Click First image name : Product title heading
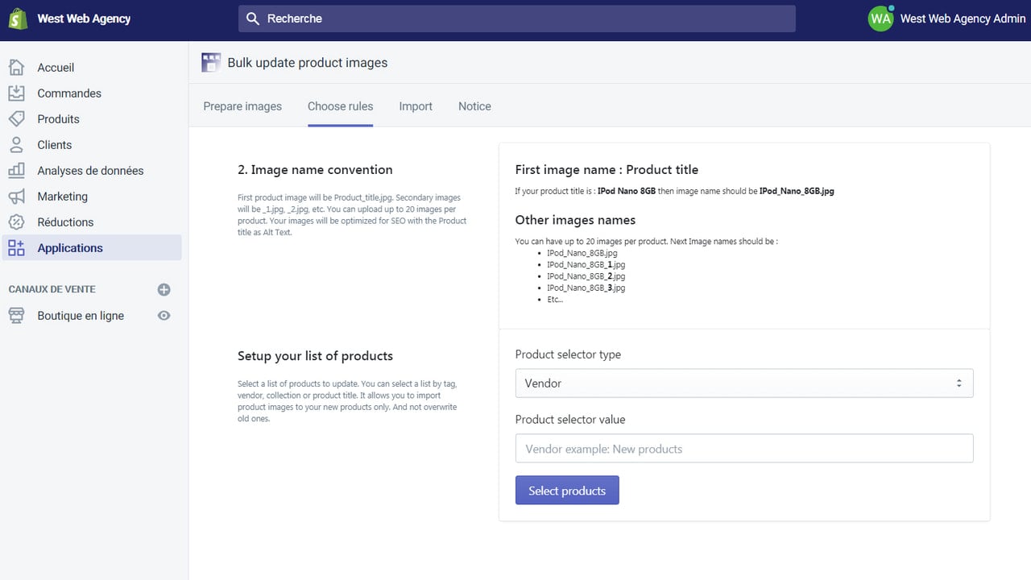Viewport: 1031px width, 580px height. pos(607,170)
